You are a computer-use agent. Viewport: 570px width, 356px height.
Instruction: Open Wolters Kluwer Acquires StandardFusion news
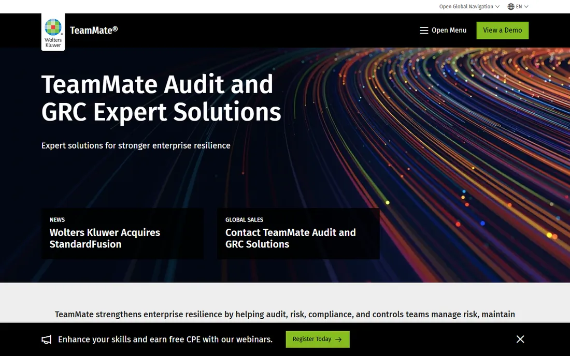[x=105, y=238]
